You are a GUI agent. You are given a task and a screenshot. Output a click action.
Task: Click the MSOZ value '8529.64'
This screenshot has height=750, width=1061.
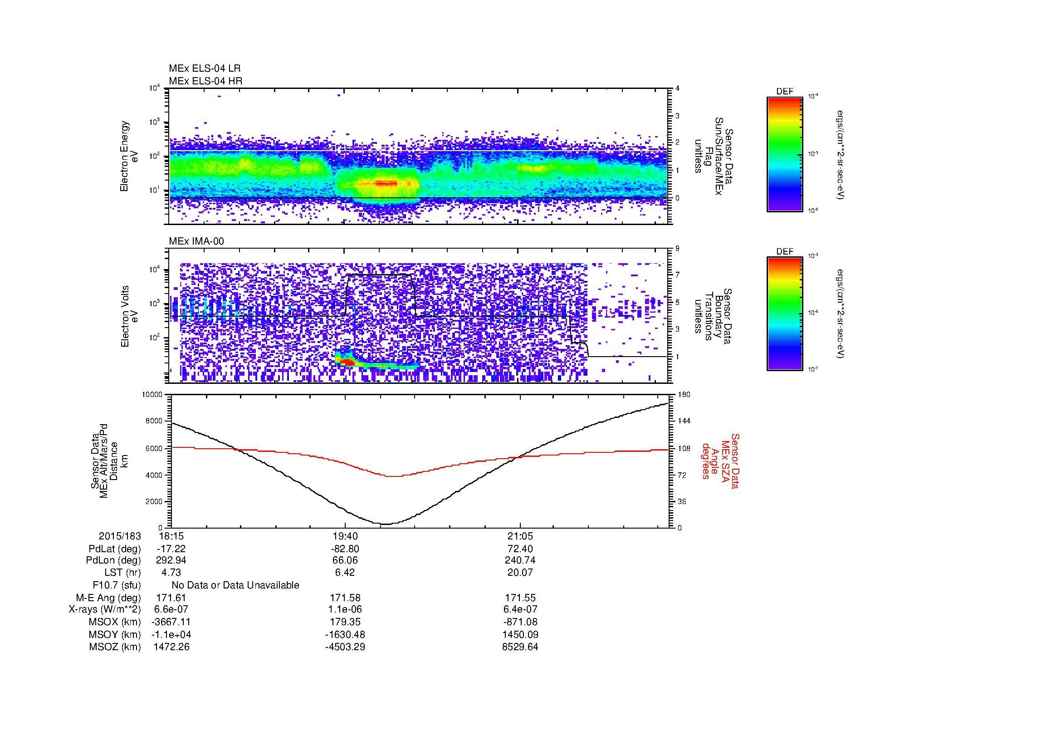pos(520,647)
